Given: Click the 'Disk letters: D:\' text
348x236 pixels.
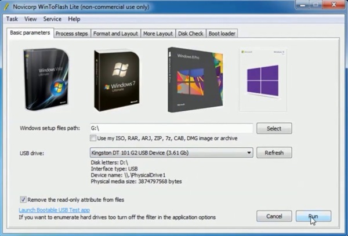Looking at the screenshot, I should (110, 162).
